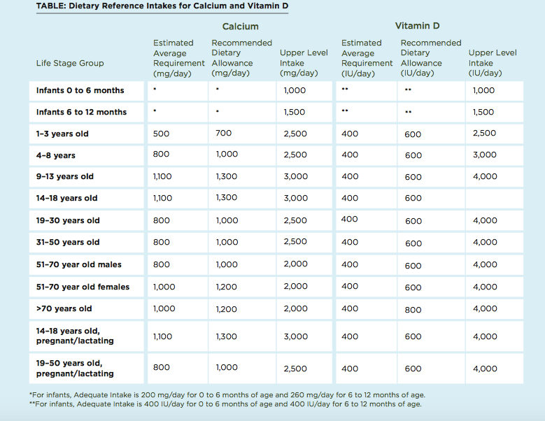Click calcium upper level 2,500 for 19–30 years old

[x=295, y=220]
